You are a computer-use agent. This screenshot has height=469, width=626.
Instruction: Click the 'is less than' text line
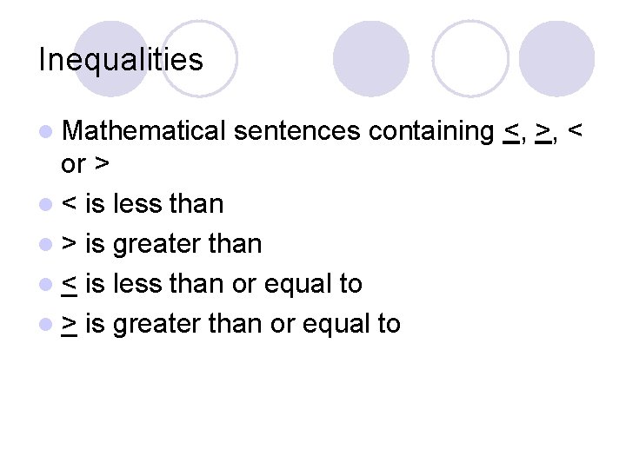[143, 204]
